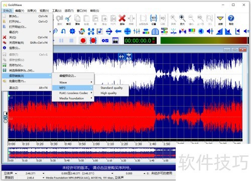The width and height of the screenshot is (251, 181).
Task: Select the scissors cut tool
Action: click(68, 19)
